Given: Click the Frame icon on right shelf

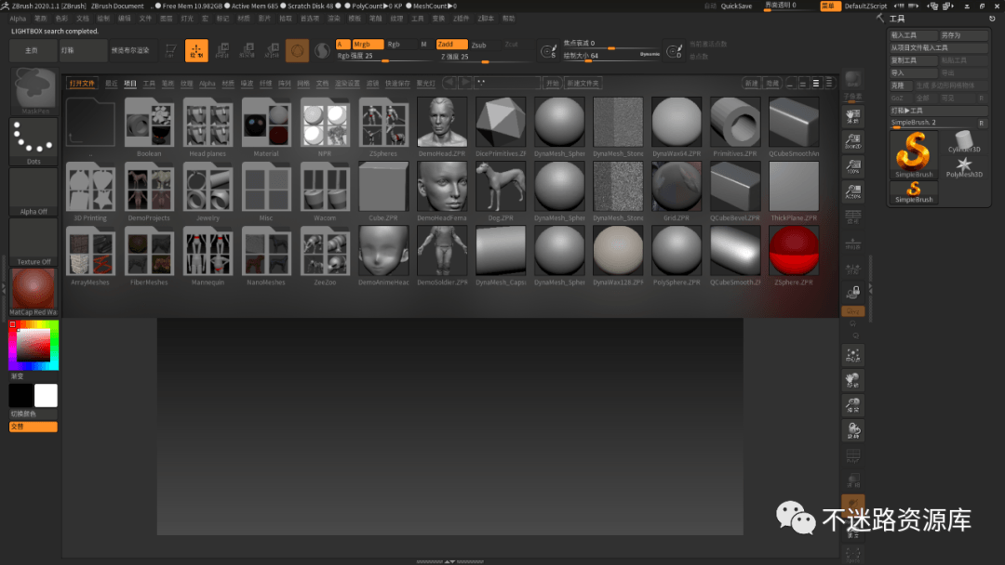Looking at the screenshot, I should click(x=852, y=355).
